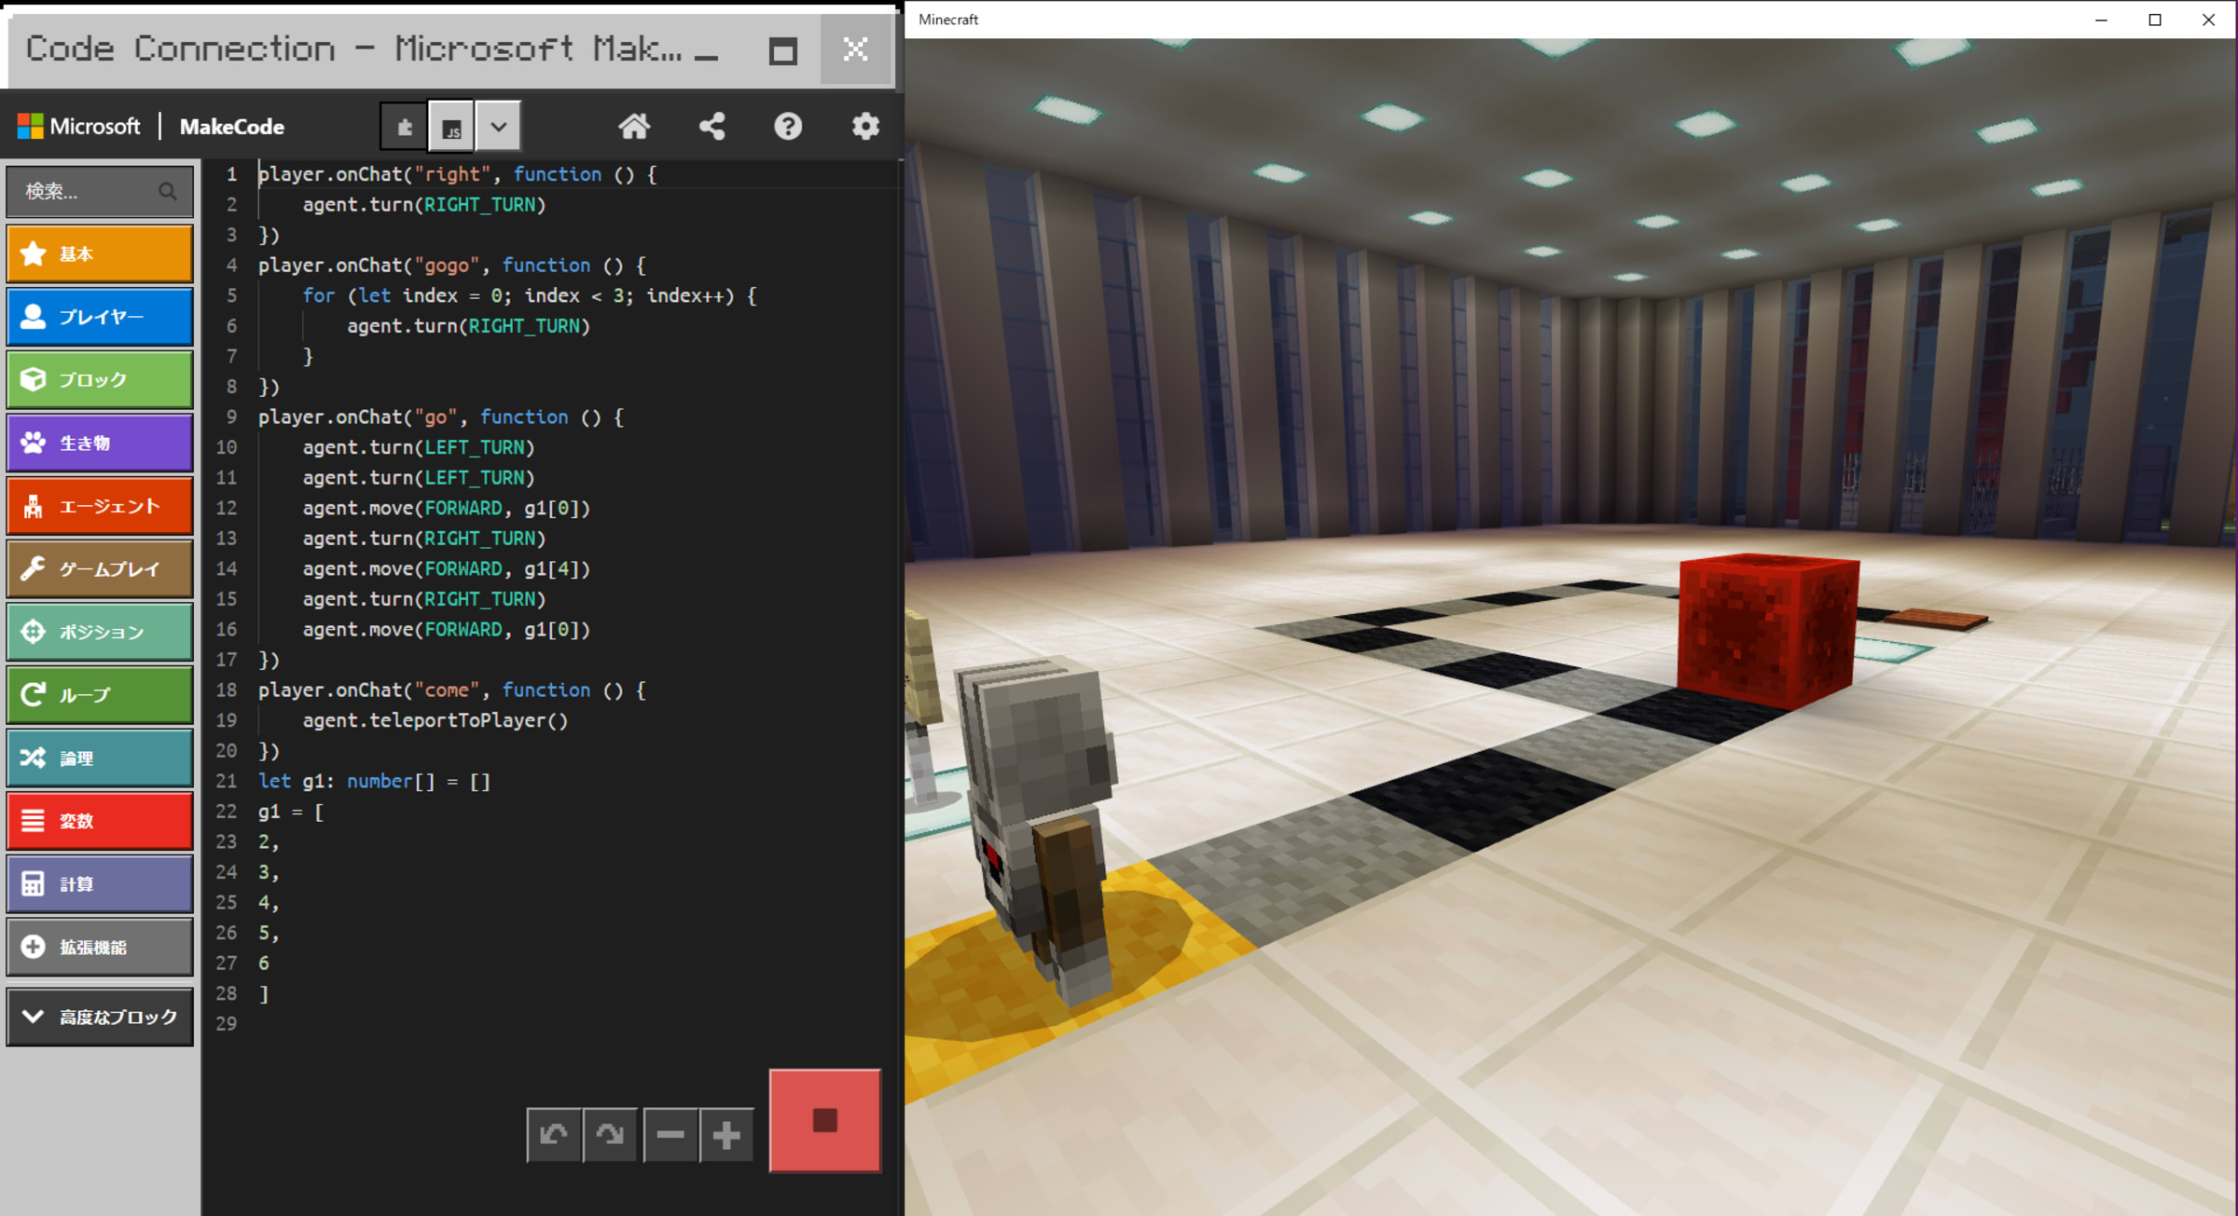The height and width of the screenshot is (1216, 2238).
Task: Zoom out the code editor
Action: [x=670, y=1134]
